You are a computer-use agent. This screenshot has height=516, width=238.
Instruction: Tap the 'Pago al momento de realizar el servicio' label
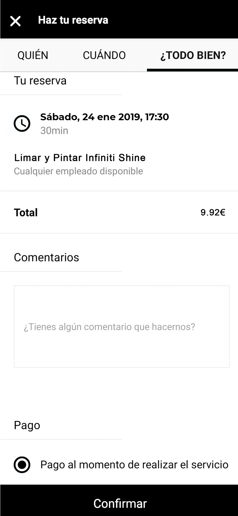point(134,465)
